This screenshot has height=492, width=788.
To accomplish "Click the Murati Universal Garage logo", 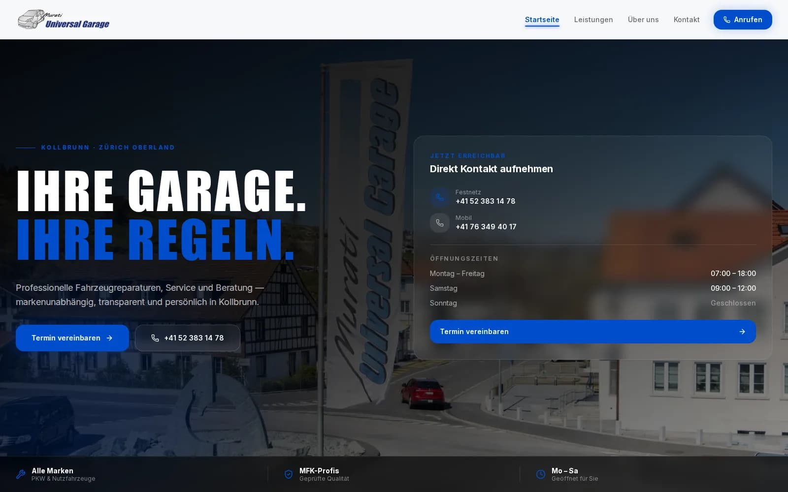I will (x=64, y=20).
